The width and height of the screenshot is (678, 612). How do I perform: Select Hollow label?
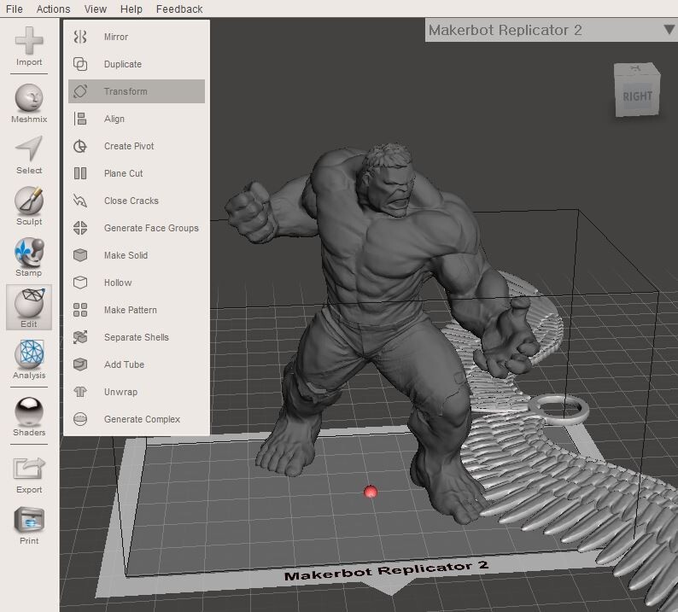click(118, 283)
